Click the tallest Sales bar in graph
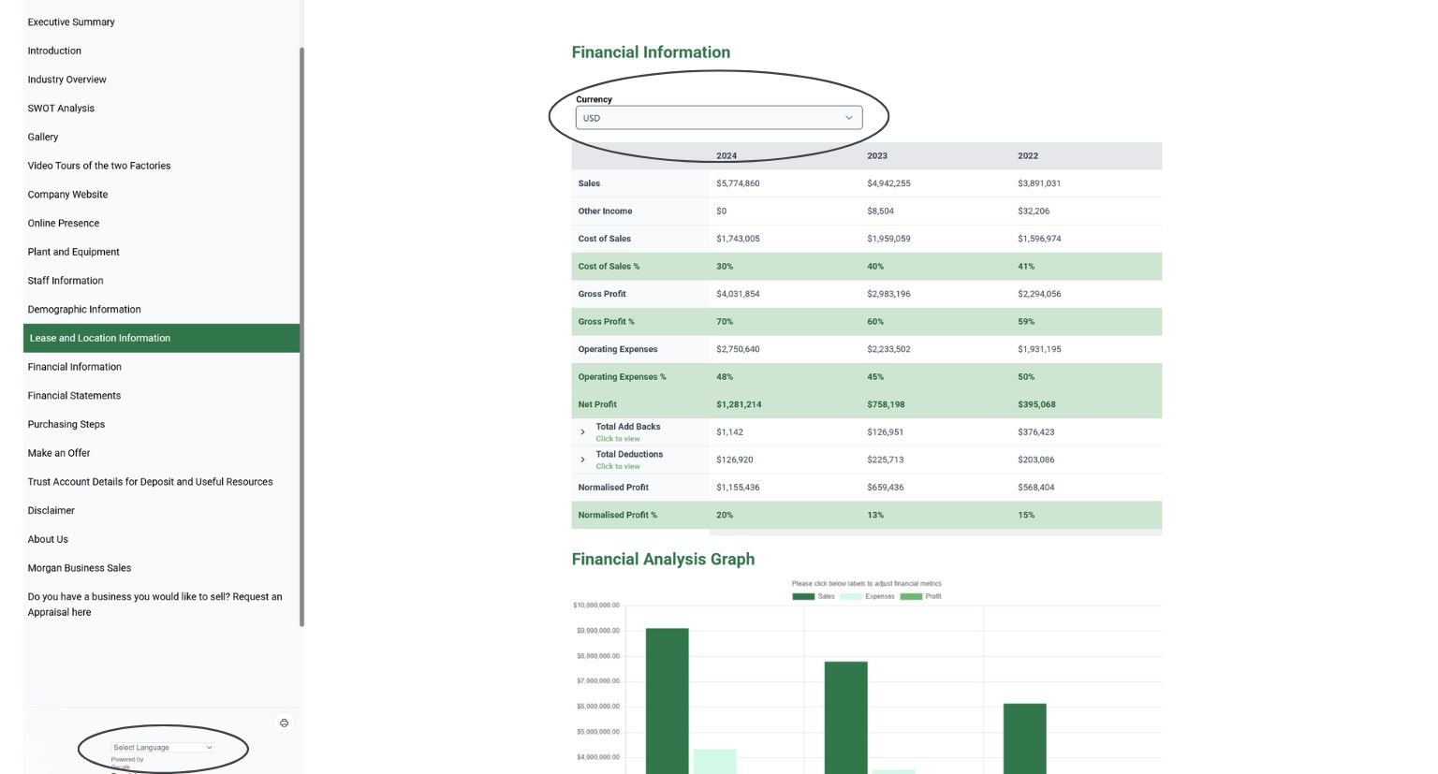 (x=668, y=701)
